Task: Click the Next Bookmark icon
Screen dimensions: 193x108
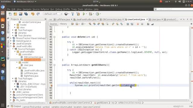Action: (117, 24)
